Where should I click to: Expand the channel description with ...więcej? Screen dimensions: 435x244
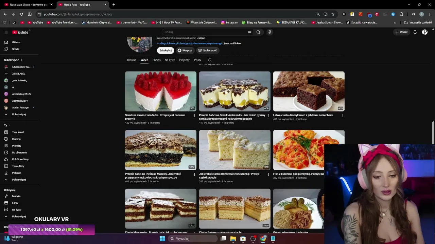point(202,38)
